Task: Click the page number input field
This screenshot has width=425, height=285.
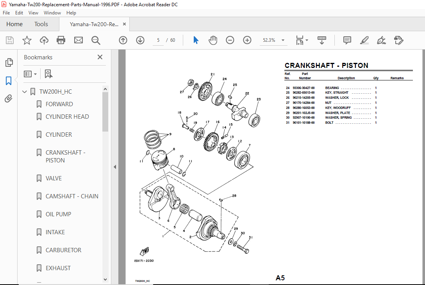Action: pos(158,40)
